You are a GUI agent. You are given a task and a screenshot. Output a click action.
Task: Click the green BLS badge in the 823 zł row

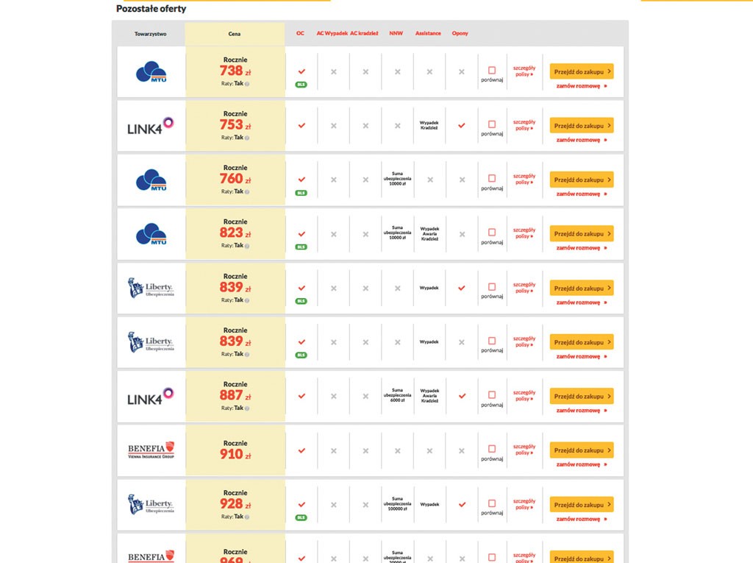[x=301, y=247]
